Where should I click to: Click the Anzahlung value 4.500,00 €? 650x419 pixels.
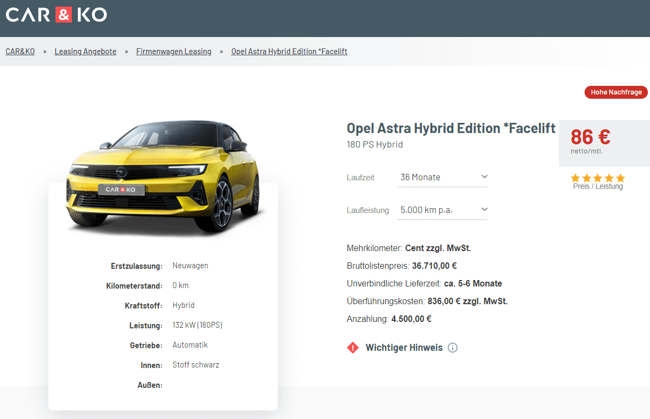tap(411, 319)
